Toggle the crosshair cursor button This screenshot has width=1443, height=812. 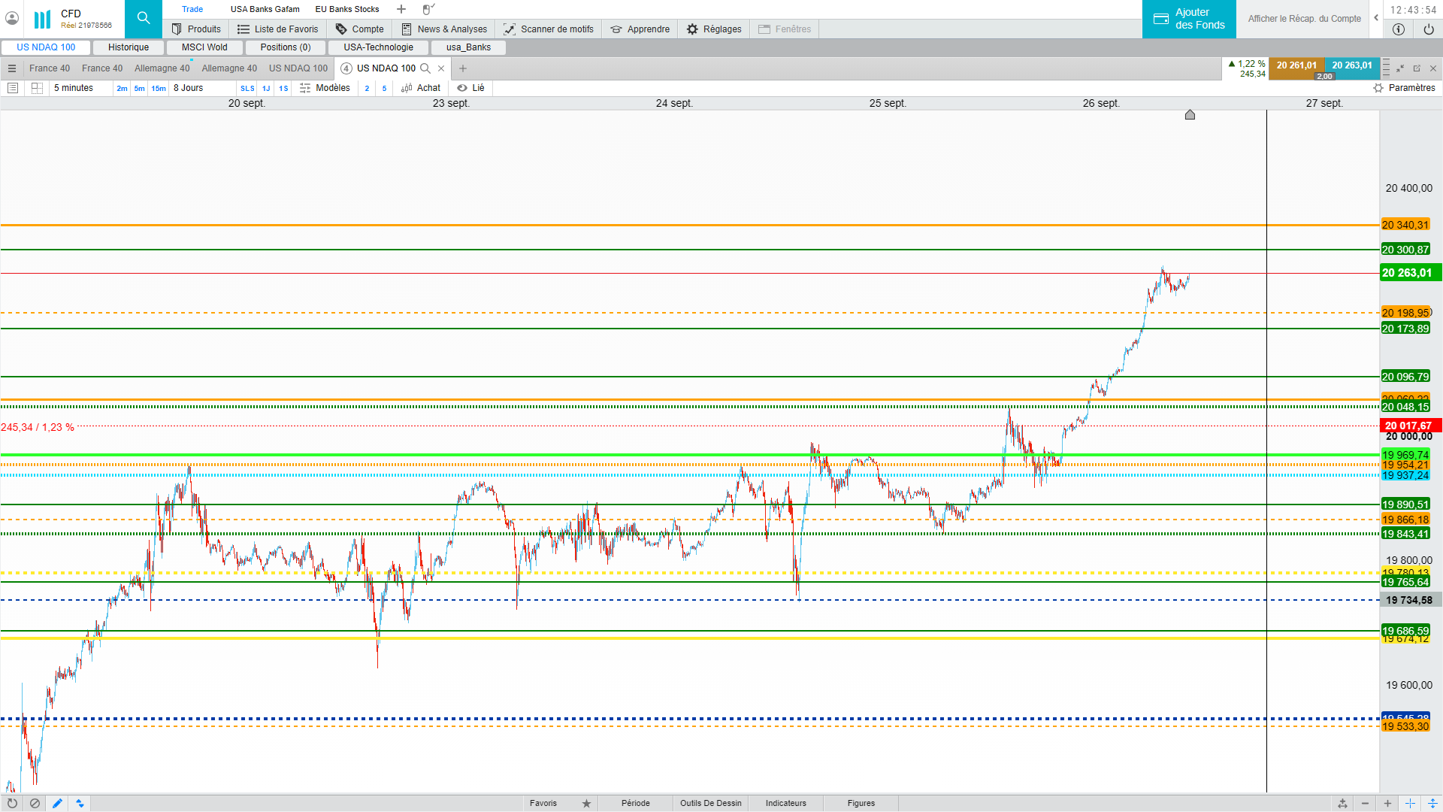pyautogui.click(x=1410, y=803)
